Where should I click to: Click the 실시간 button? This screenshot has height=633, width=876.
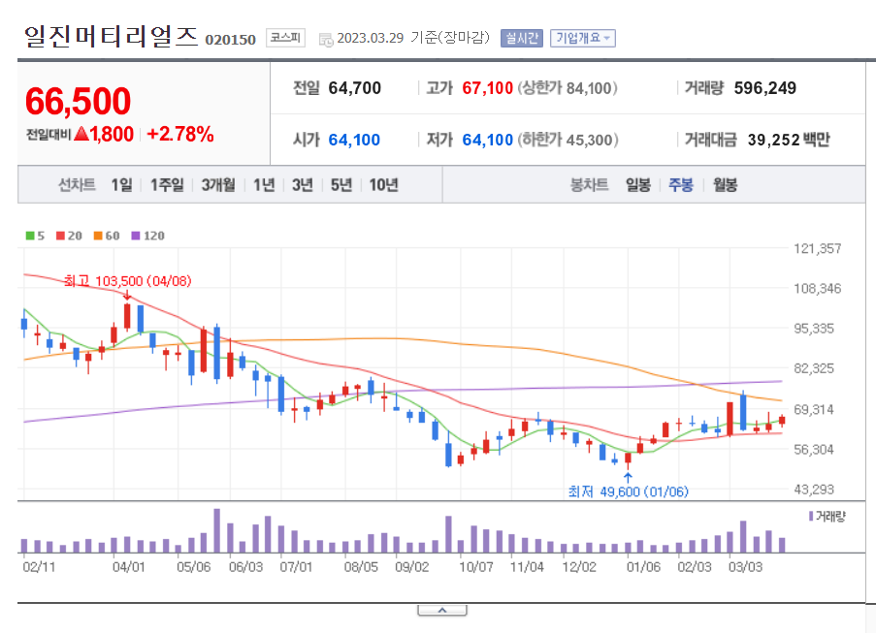[521, 38]
